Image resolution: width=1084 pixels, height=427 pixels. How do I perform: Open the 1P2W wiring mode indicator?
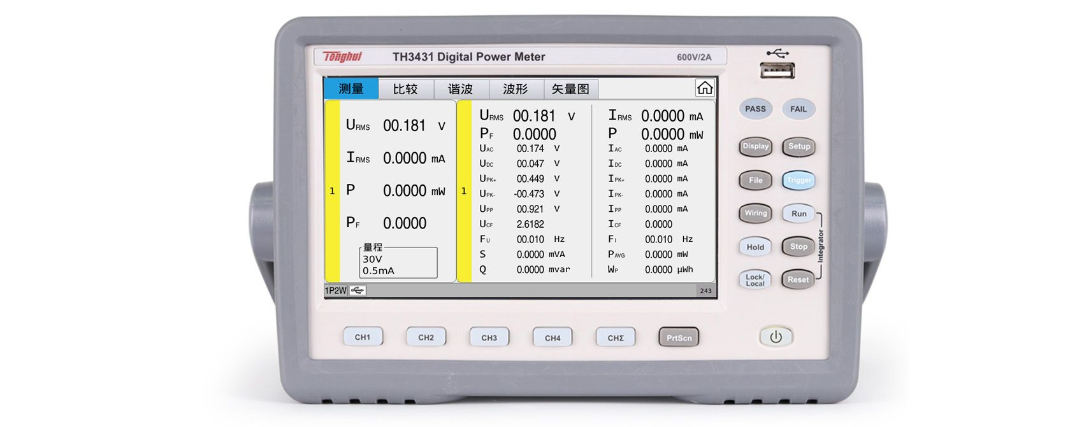[336, 291]
